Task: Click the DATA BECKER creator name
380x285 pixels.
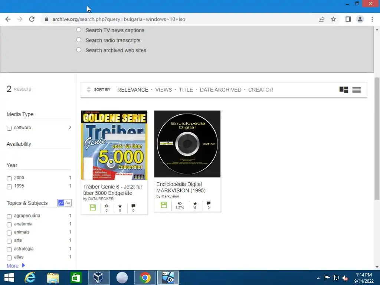Action: pos(101,199)
